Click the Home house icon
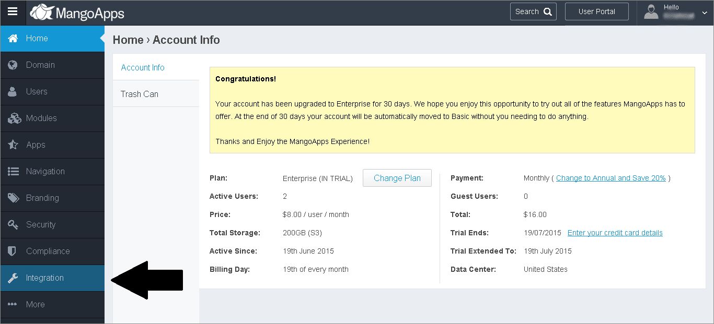Screen dimensions: 714x324 click(x=13, y=39)
